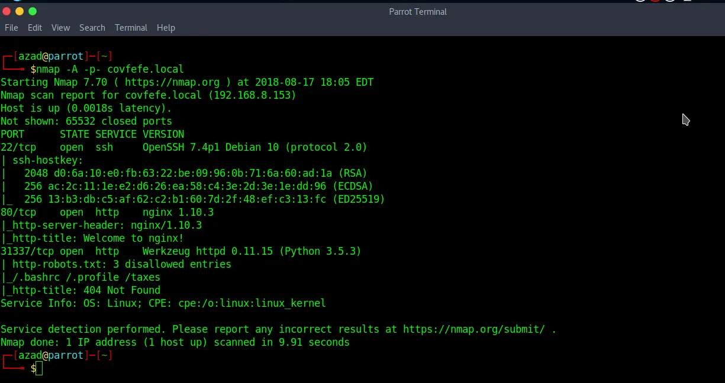Close the Parrot Terminal window

coord(7,11)
